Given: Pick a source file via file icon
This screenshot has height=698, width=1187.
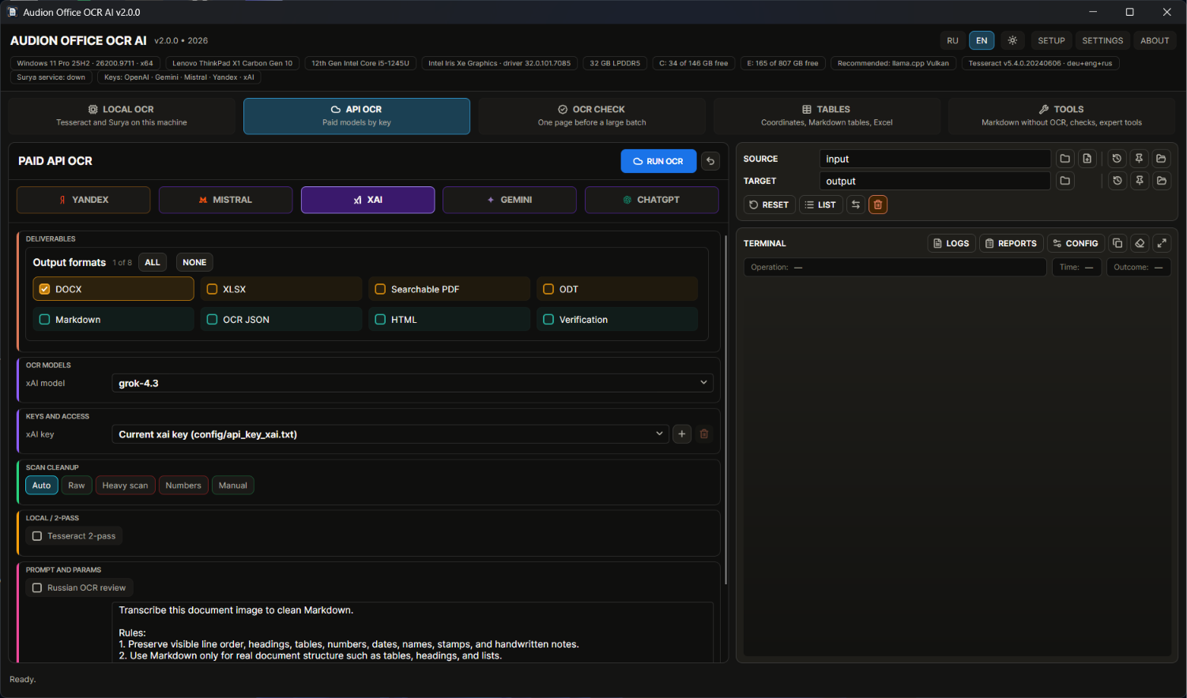Looking at the screenshot, I should click(1087, 159).
